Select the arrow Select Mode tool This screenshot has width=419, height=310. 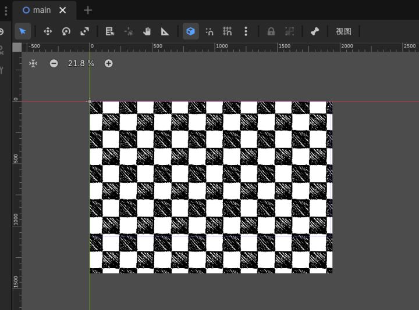(23, 31)
